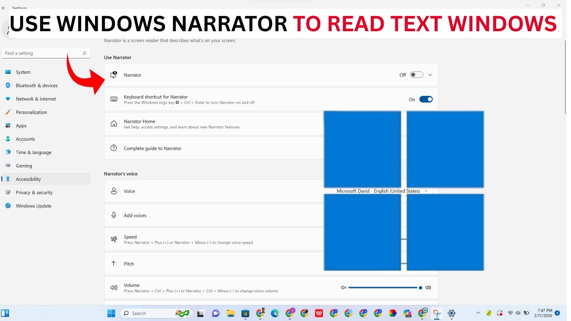Click the speaker icon on the Volume row

pos(114,288)
